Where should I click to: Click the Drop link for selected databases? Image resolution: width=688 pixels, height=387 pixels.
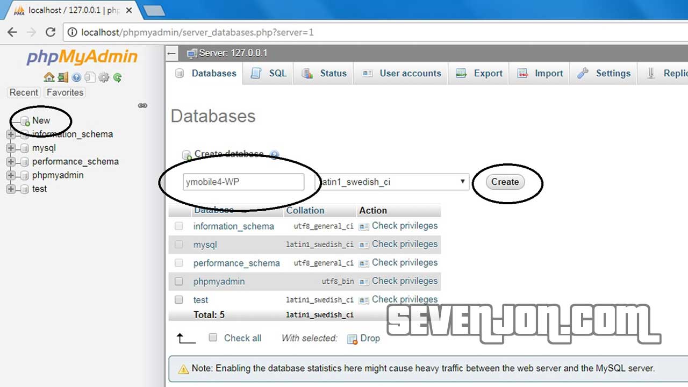coord(370,339)
